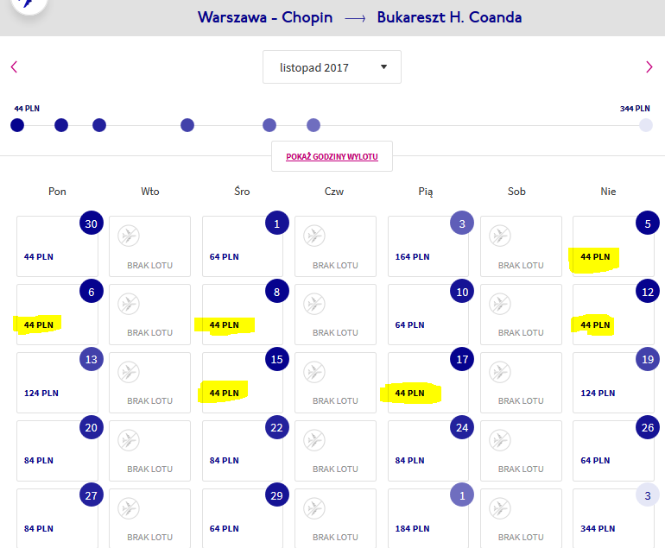Pick November 27 flight for 84 PLN
665x548 pixels.
coord(57,519)
